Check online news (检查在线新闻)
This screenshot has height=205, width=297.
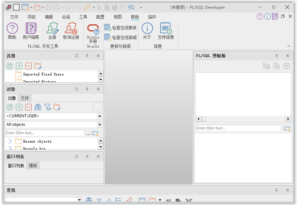point(120,37)
